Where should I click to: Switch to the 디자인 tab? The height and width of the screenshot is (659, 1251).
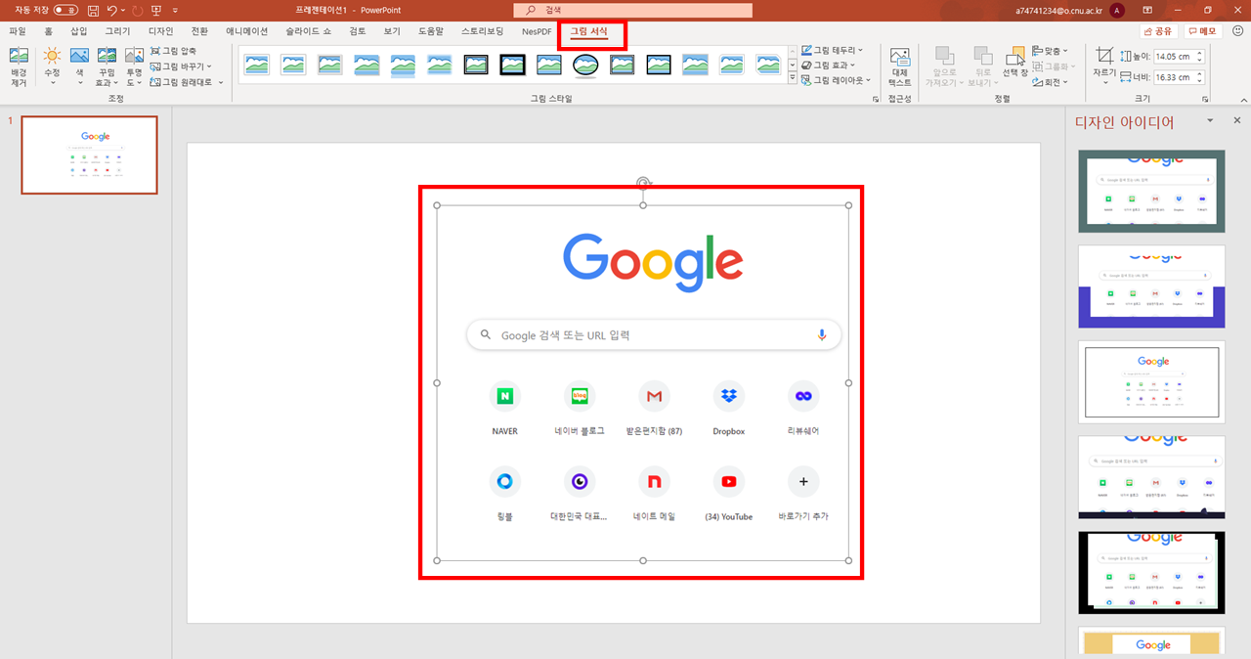click(160, 31)
